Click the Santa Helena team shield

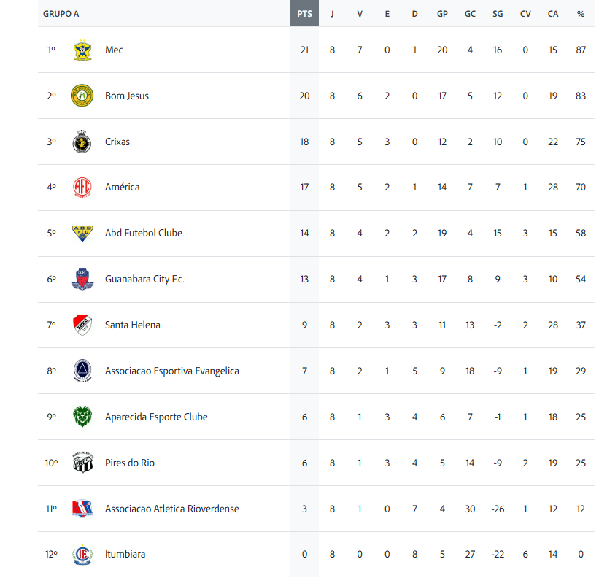click(x=82, y=325)
